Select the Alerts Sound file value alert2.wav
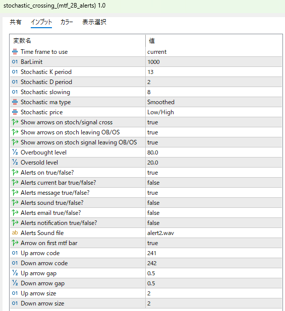Screen dimensions: 285x311 click(x=214, y=233)
